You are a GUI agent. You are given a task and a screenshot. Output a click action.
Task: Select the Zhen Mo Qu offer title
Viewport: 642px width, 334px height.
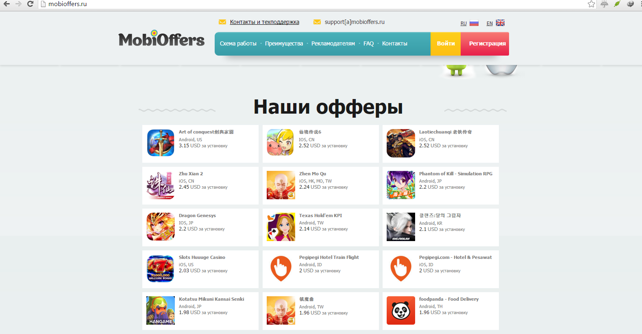pyautogui.click(x=313, y=174)
